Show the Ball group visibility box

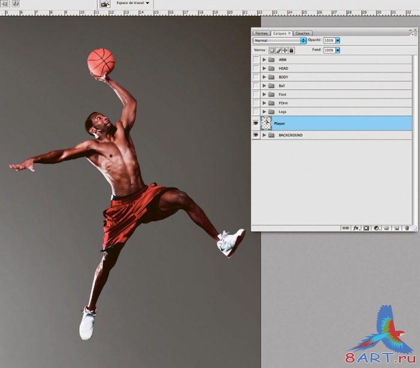point(256,86)
